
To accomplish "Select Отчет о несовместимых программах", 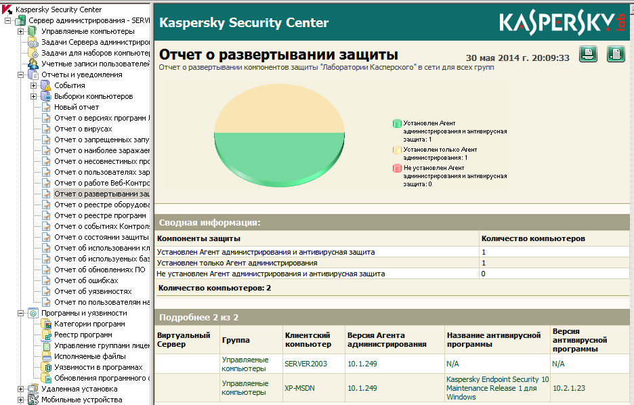I will click(102, 161).
